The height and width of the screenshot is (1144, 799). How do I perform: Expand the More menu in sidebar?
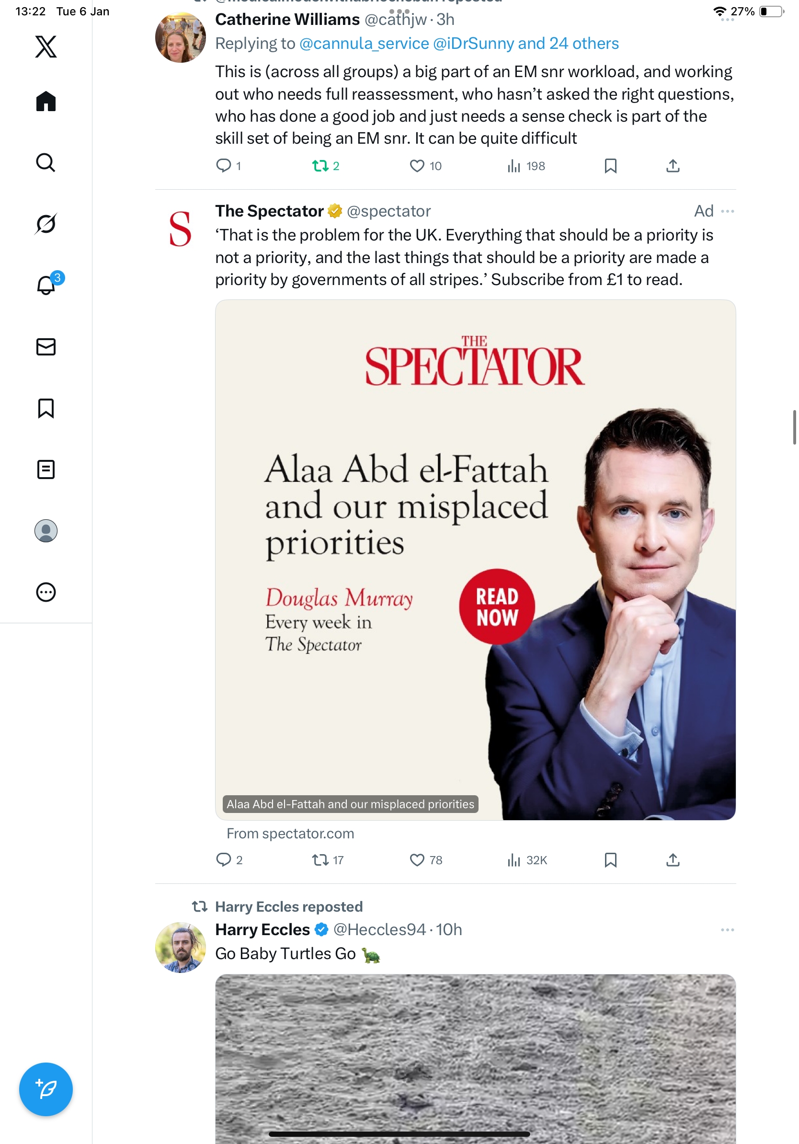click(46, 593)
